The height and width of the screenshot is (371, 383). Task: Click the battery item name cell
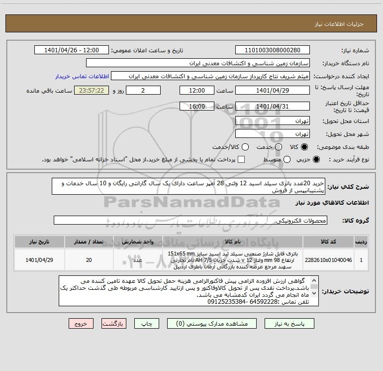pyautogui.click(x=233, y=260)
